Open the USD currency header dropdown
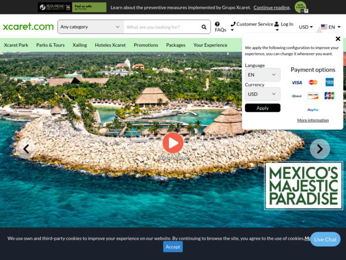This screenshot has width=346, height=260. click(306, 27)
